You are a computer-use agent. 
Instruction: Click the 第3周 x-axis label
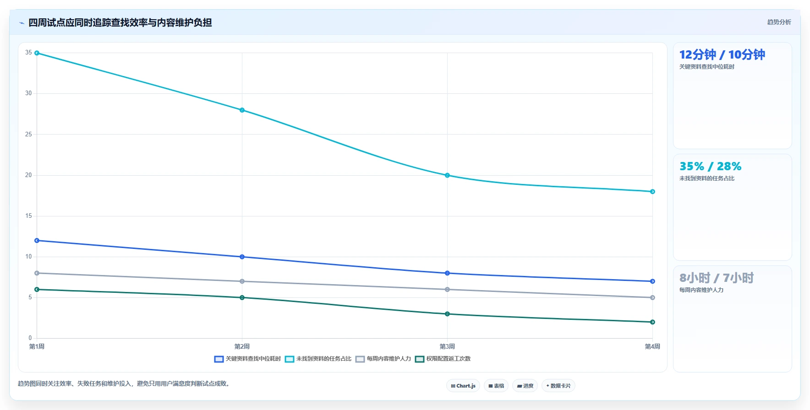click(448, 346)
